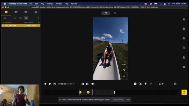Select the first yellow keyframe marker
Screen dimensions: 189x106
[x=80, y=92]
